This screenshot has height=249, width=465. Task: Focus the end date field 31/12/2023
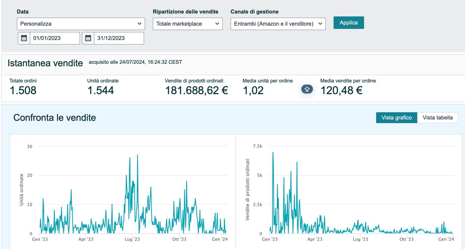tap(118, 38)
